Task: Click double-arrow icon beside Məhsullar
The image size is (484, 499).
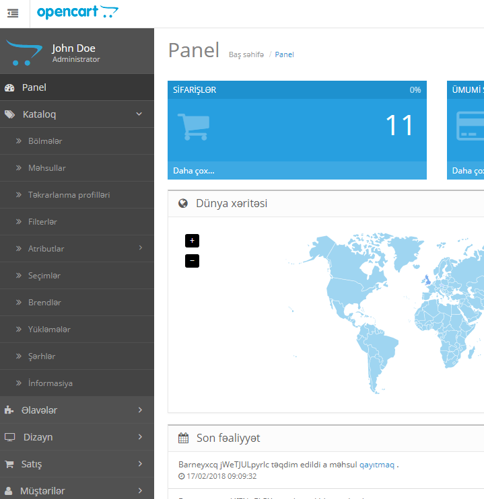Action: pos(19,167)
